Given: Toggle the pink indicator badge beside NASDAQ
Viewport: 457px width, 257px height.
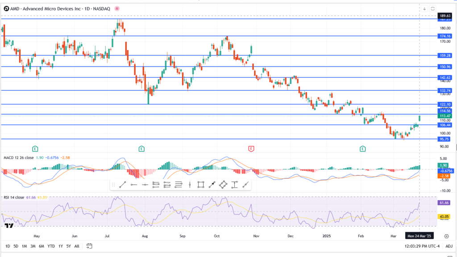Looking at the screenshot, I should tap(117, 8).
